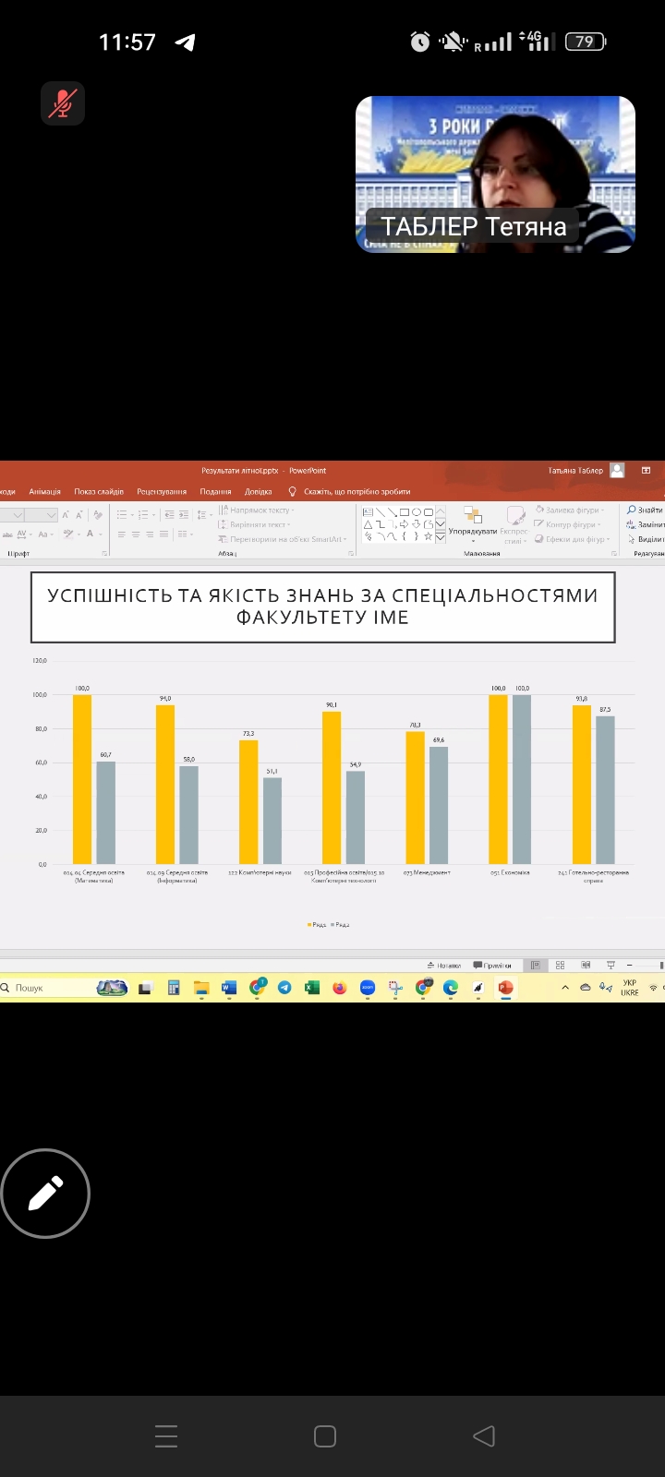Viewport: 665px width, 1477px height.
Task: Tap the red muted microphone icon
Action: tap(62, 103)
